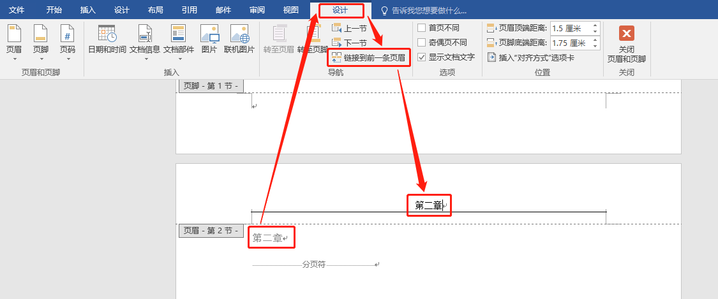Click the 页脚 footer icon
Image resolution: width=718 pixels, height=299 pixels.
coord(41,34)
